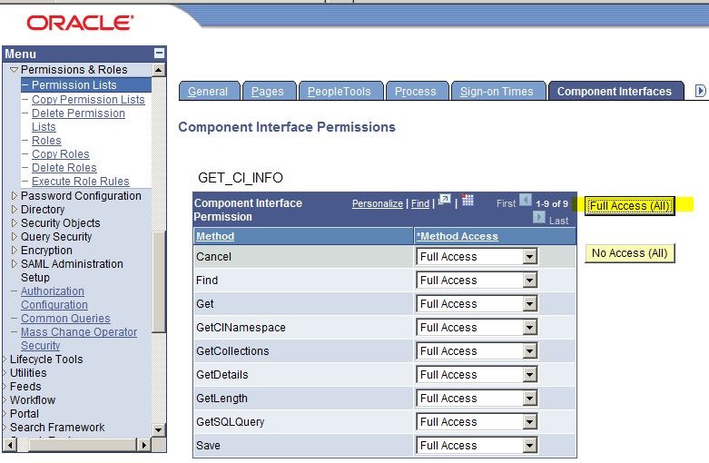Open Find method access dropdown

click(x=529, y=281)
